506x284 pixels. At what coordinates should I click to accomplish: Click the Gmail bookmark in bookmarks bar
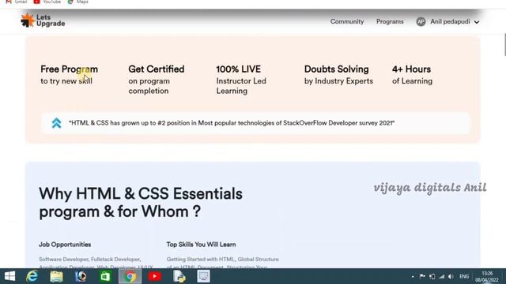click(x=17, y=2)
